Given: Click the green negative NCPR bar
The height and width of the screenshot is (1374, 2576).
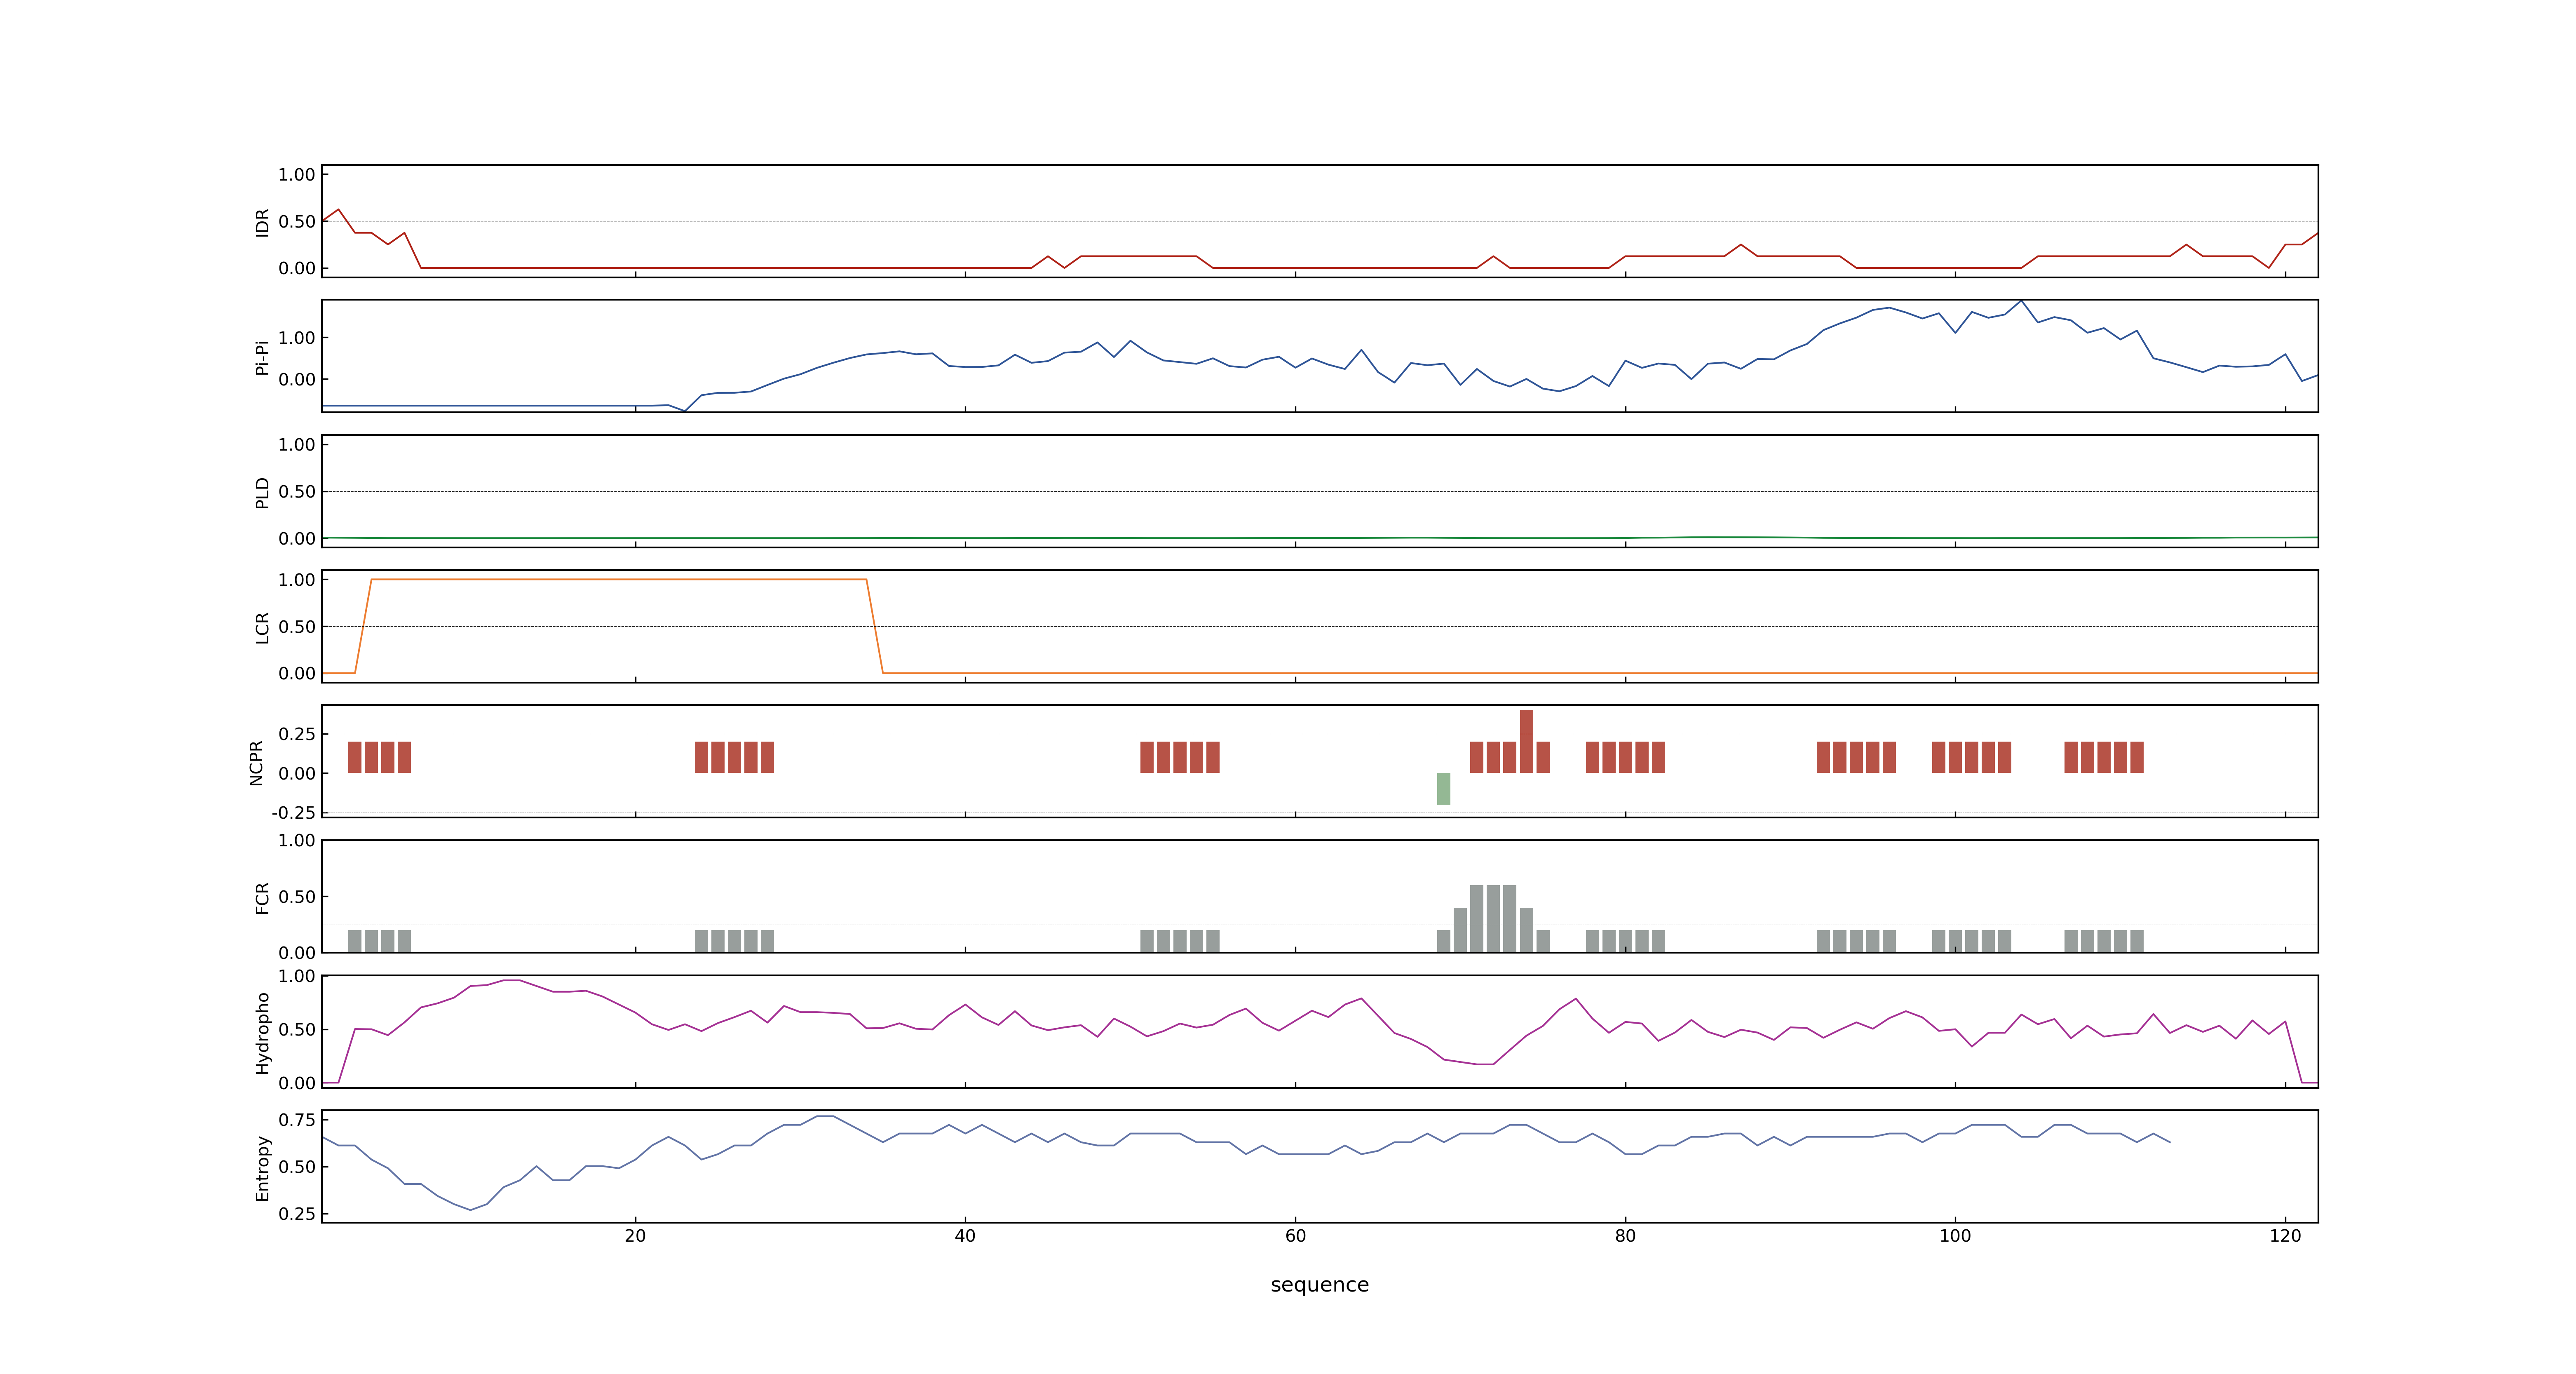Looking at the screenshot, I should tap(1443, 789).
